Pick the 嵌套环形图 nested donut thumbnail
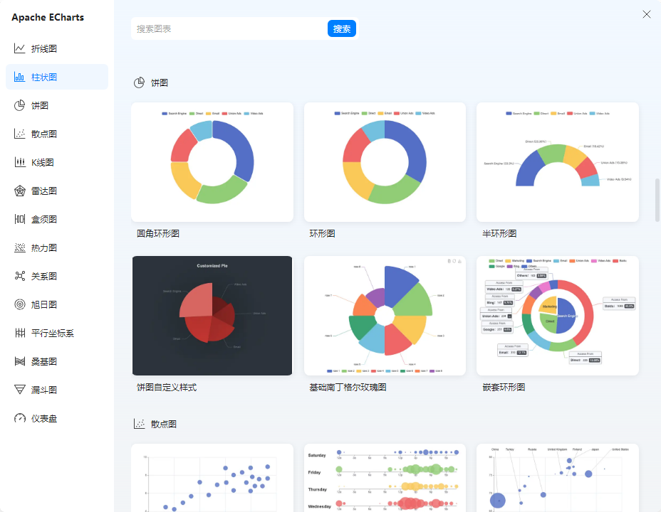This screenshot has width=661, height=512. click(557, 316)
